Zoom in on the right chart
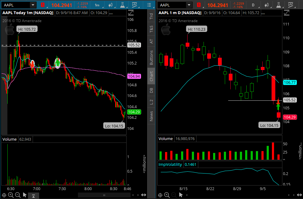This screenshot has height=199, width=303. point(167,195)
